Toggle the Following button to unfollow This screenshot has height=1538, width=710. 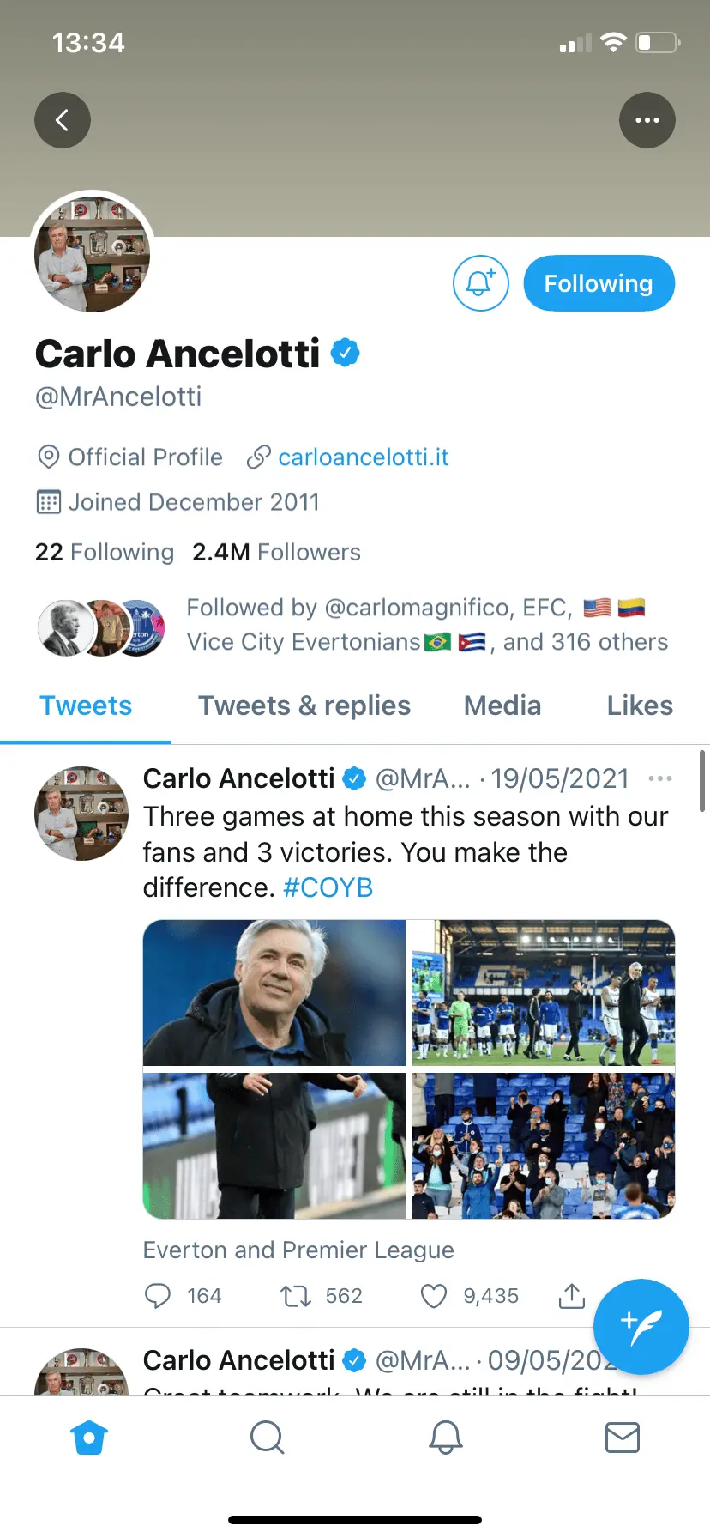(599, 283)
